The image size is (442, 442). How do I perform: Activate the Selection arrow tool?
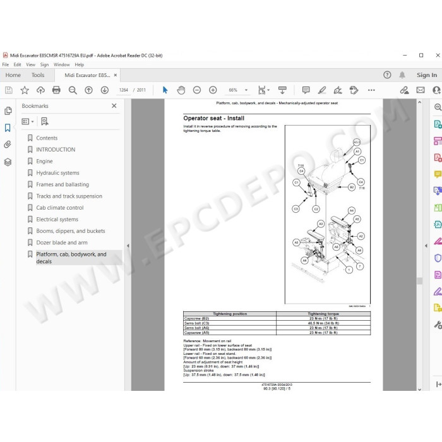point(165,90)
